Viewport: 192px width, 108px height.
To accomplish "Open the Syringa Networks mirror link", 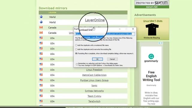I will click(x=94, y=91).
